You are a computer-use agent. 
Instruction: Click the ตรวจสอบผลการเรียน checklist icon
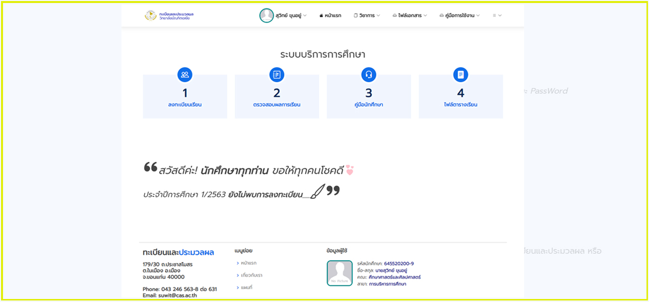click(x=277, y=75)
